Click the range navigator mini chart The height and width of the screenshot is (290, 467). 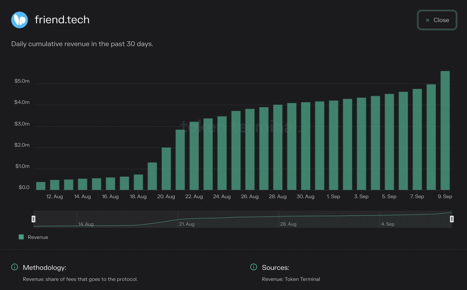click(x=242, y=219)
